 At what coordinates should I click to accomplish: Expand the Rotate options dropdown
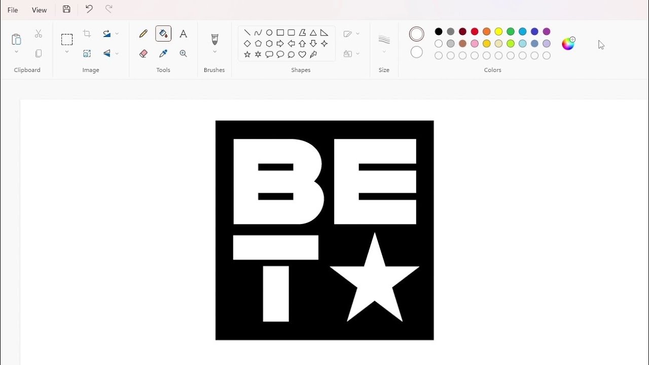pyautogui.click(x=117, y=34)
